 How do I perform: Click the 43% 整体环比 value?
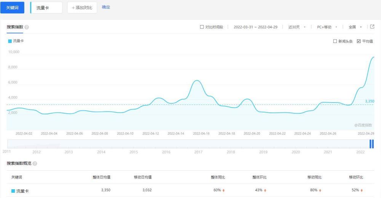259,190
